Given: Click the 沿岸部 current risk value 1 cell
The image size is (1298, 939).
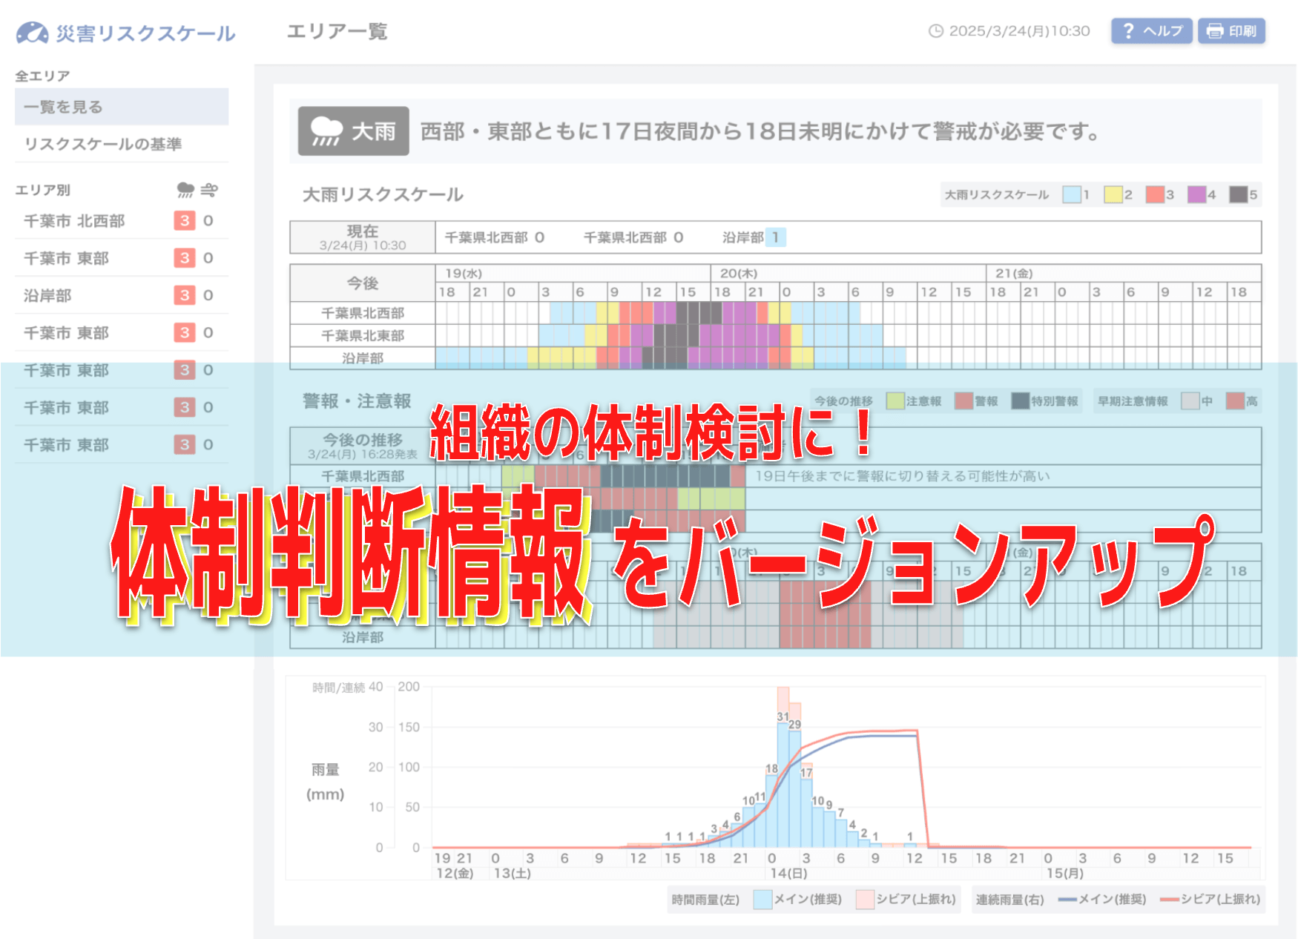Looking at the screenshot, I should (775, 237).
